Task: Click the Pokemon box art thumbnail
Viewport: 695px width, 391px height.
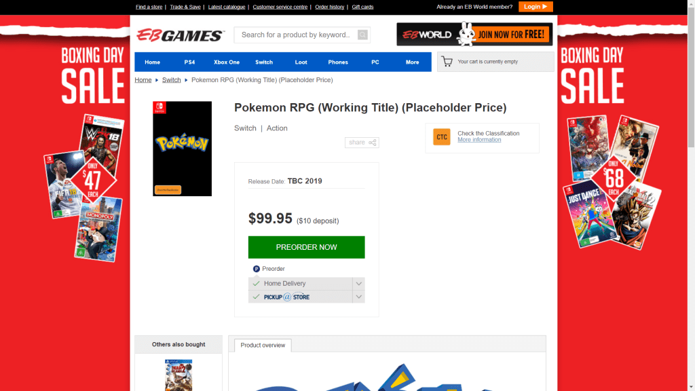Action: click(x=182, y=149)
